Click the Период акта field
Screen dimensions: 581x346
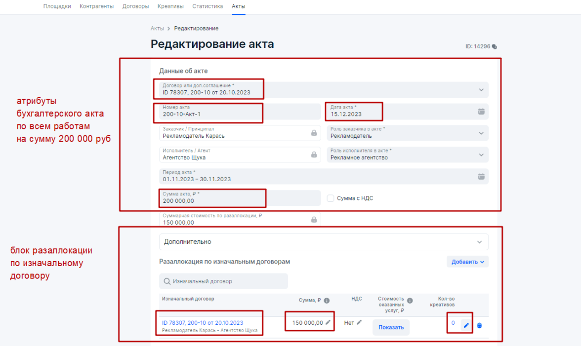[x=324, y=177]
